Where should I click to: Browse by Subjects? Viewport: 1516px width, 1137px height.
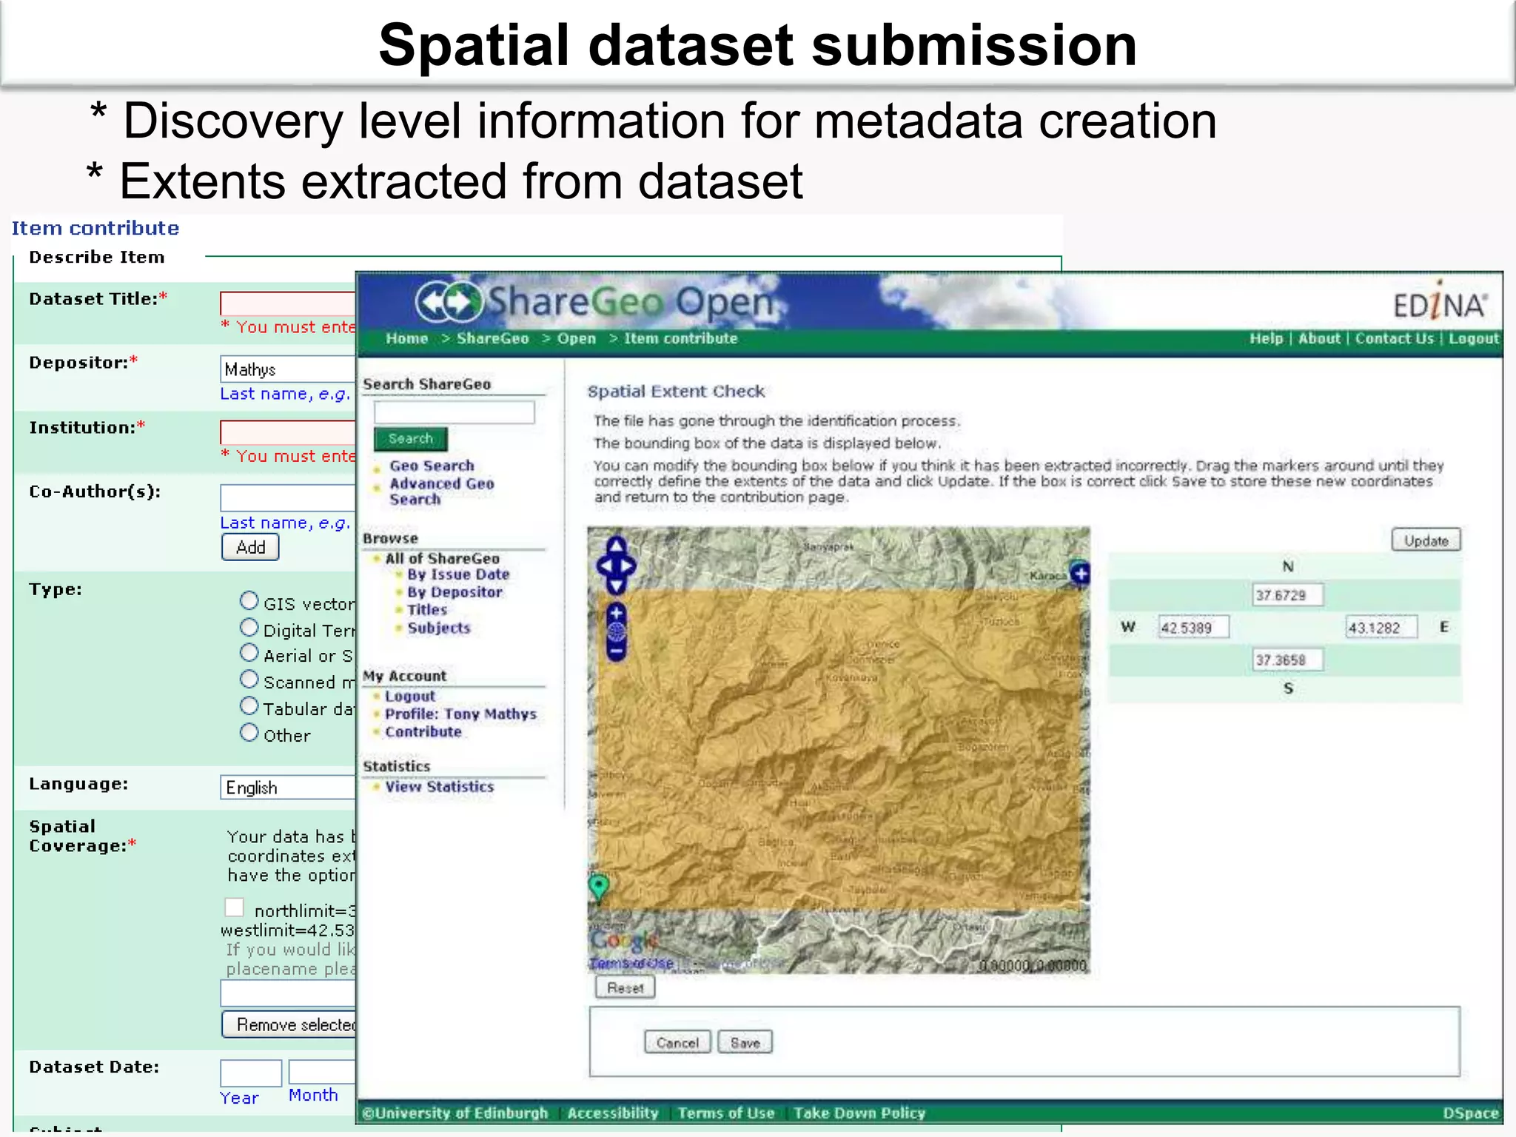[x=439, y=628]
